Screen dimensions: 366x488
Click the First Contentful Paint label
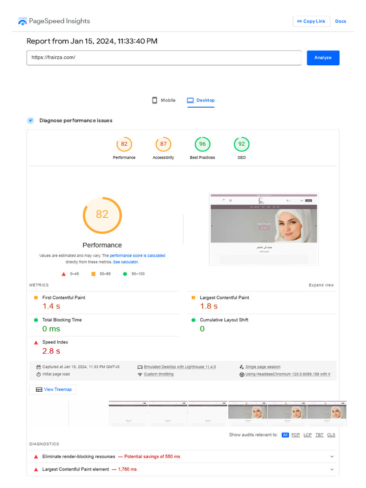click(64, 297)
